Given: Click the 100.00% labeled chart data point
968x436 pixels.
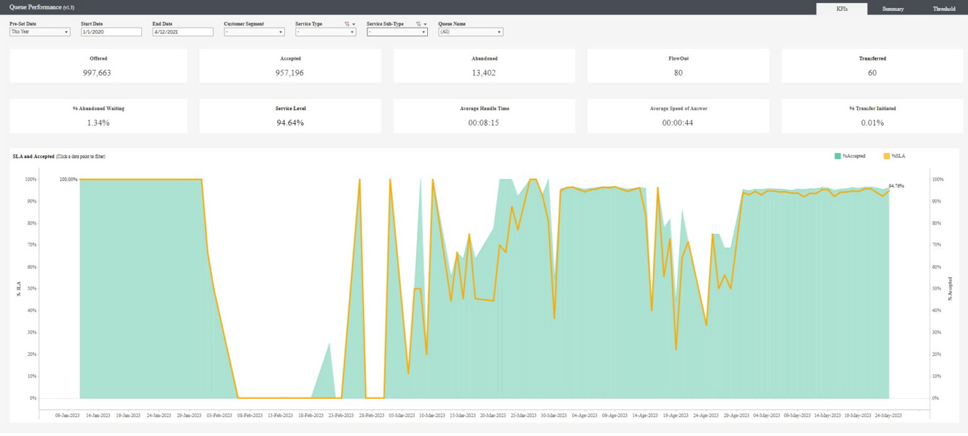Looking at the screenshot, I should coord(79,179).
